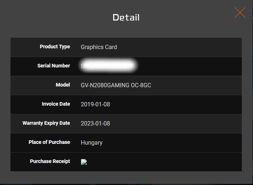Click the Purchase Receipt label
253x185 pixels.
click(x=50, y=162)
